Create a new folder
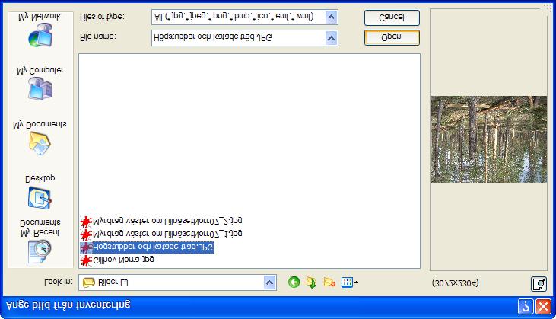This screenshot has width=556, height=319. coord(329,282)
